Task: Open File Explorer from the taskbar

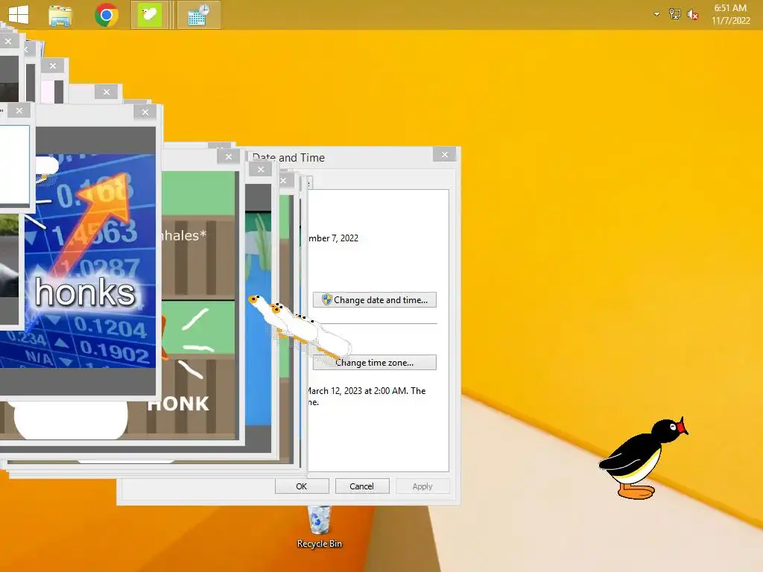Action: (60, 15)
